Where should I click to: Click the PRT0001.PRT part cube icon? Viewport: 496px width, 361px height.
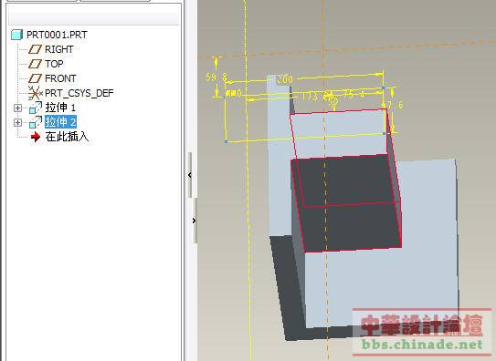tap(16, 35)
